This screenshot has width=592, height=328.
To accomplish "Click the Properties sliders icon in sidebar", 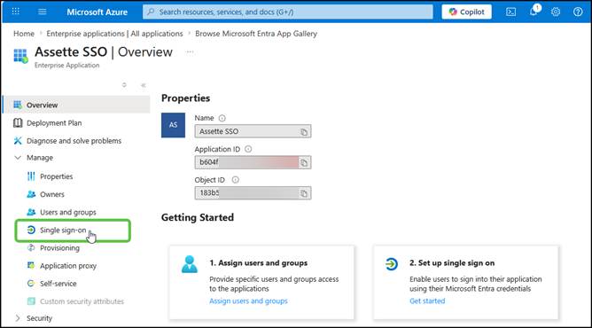I will 31,176.
